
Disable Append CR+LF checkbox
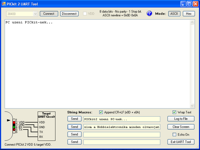pyautogui.click(x=101, y=112)
